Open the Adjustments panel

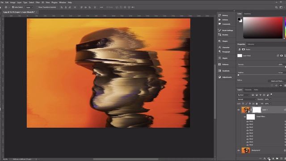tap(225, 77)
